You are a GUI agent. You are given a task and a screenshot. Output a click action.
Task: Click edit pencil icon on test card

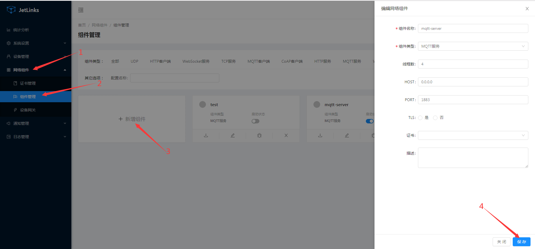(x=233, y=136)
